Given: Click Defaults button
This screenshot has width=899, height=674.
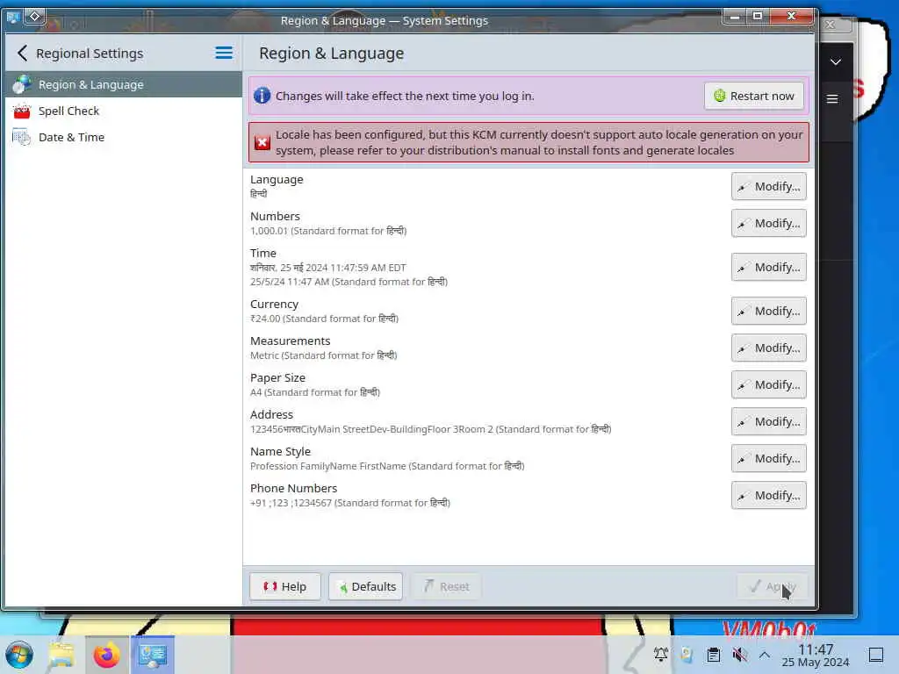Looking at the screenshot, I should 365,586.
